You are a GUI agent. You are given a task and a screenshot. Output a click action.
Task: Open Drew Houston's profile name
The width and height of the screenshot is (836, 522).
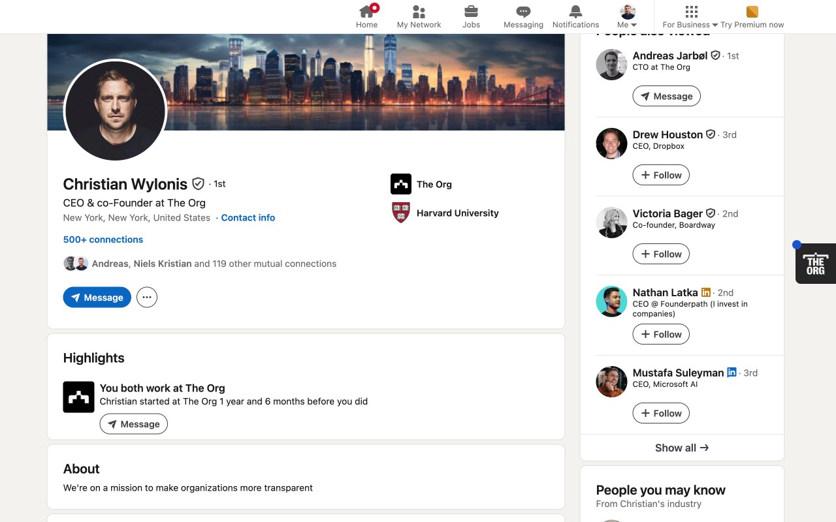(667, 134)
